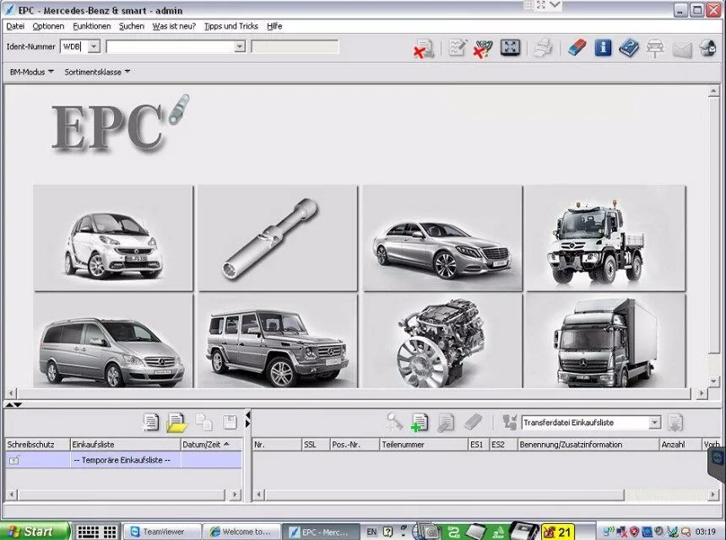726x540 pixels.
Task: Open shopping list folder icon
Action: tap(176, 423)
